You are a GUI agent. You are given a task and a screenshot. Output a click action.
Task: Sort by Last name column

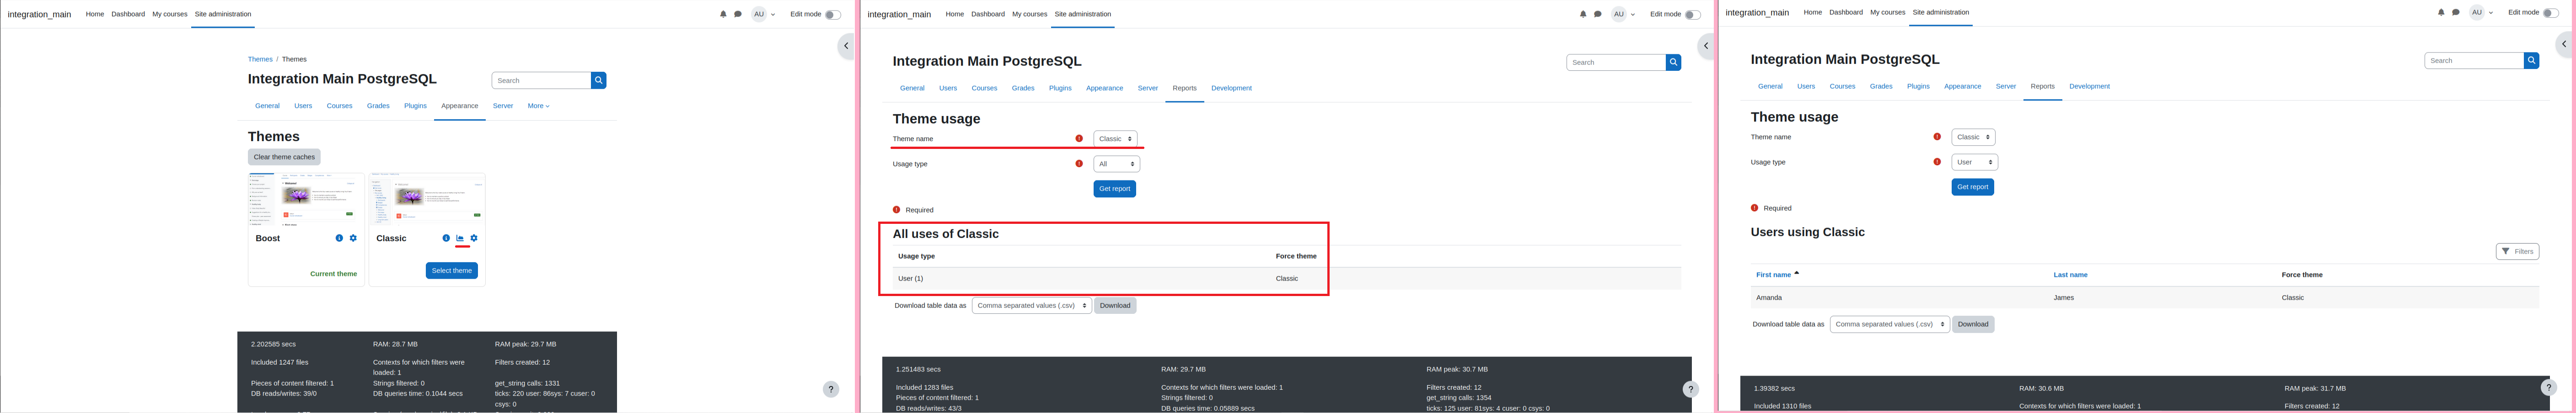click(x=2070, y=274)
